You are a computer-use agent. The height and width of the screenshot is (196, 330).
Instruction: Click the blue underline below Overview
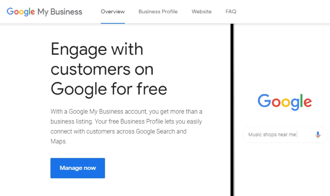113,23
